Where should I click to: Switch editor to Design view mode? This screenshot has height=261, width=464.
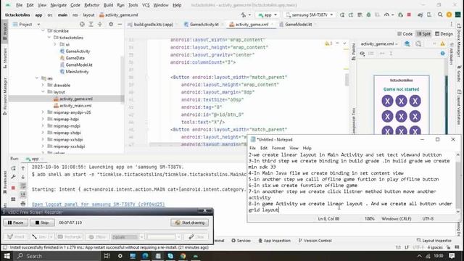pos(444,34)
